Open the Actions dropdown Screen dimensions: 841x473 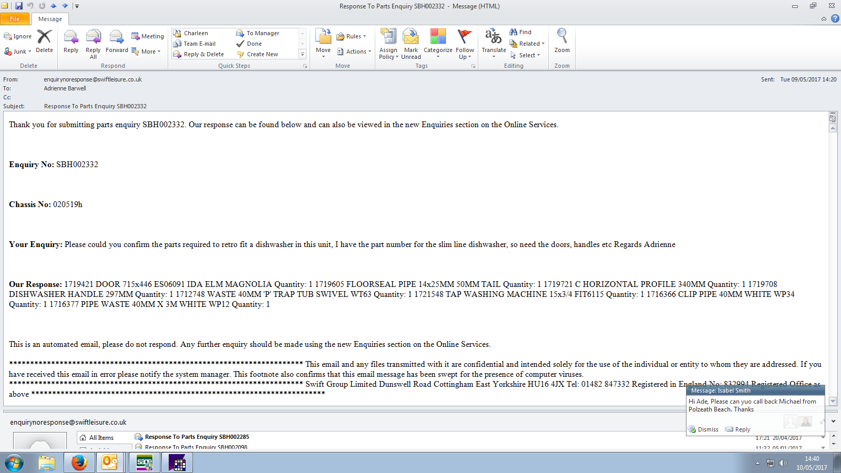pyautogui.click(x=354, y=52)
